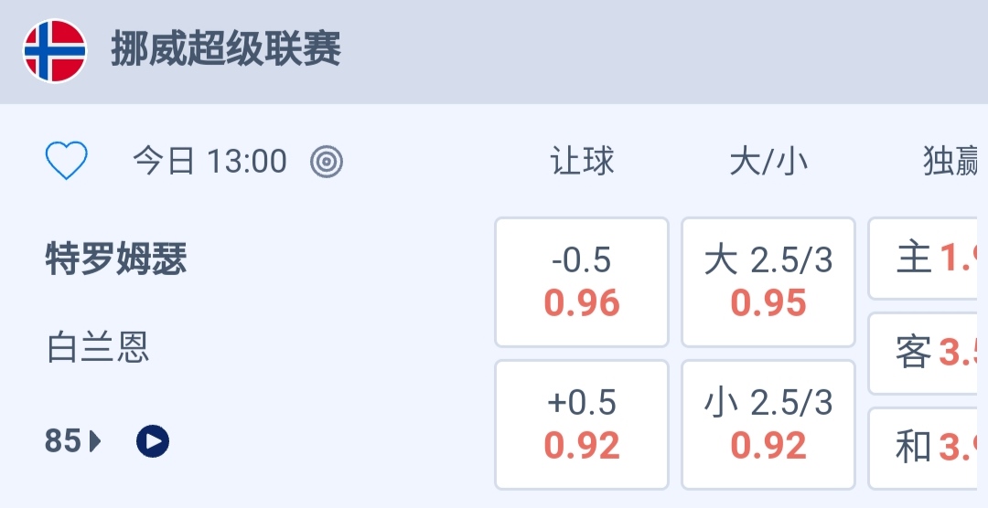The height and width of the screenshot is (508, 988).
Task: Click the Norway flag icon
Action: 55,51
